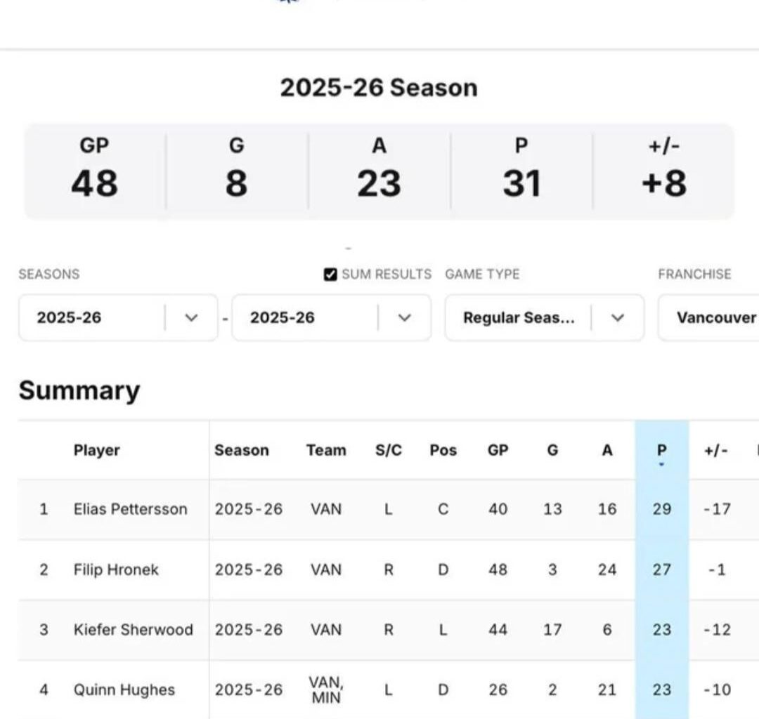Screen dimensions: 759x719
Task: Sort by the Team column header
Action: tap(326, 450)
